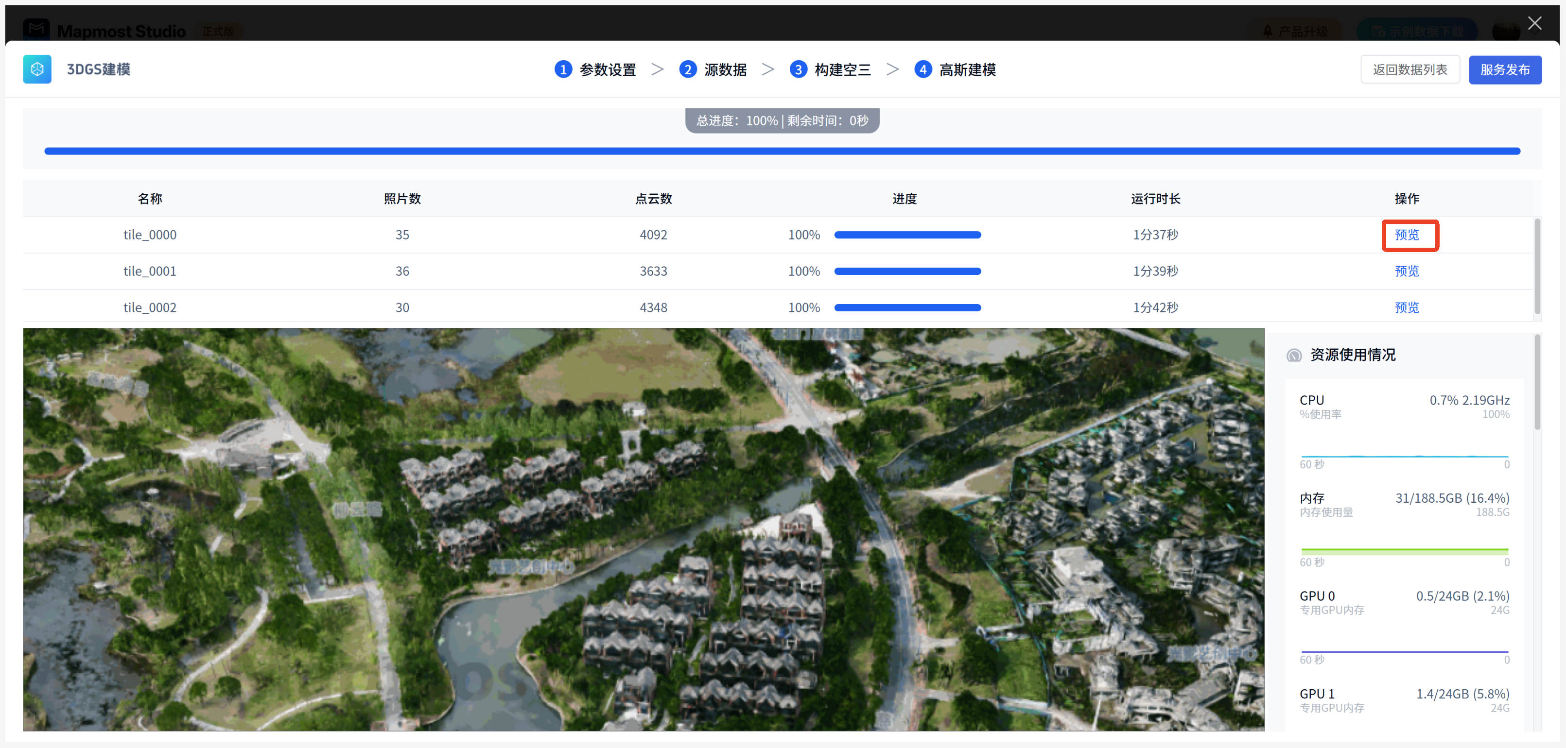
Task: Click step 2 number circle icon
Action: coord(688,70)
